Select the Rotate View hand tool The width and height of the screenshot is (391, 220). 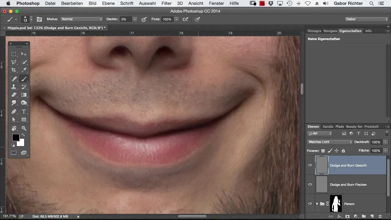(14, 128)
